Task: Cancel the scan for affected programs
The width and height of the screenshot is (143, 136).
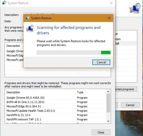Action: (x=101, y=62)
